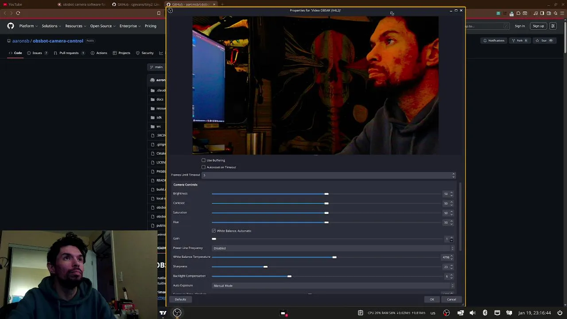Switch to the Issues tab
Screen dimensions: 567x319
click(x=37, y=53)
